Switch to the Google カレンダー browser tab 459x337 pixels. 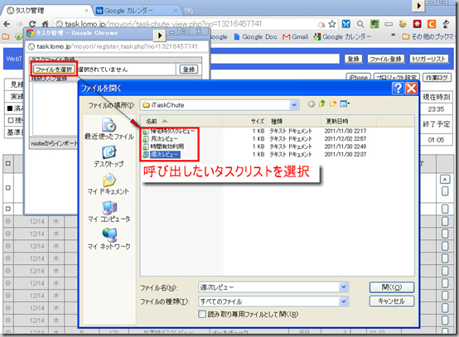point(137,11)
